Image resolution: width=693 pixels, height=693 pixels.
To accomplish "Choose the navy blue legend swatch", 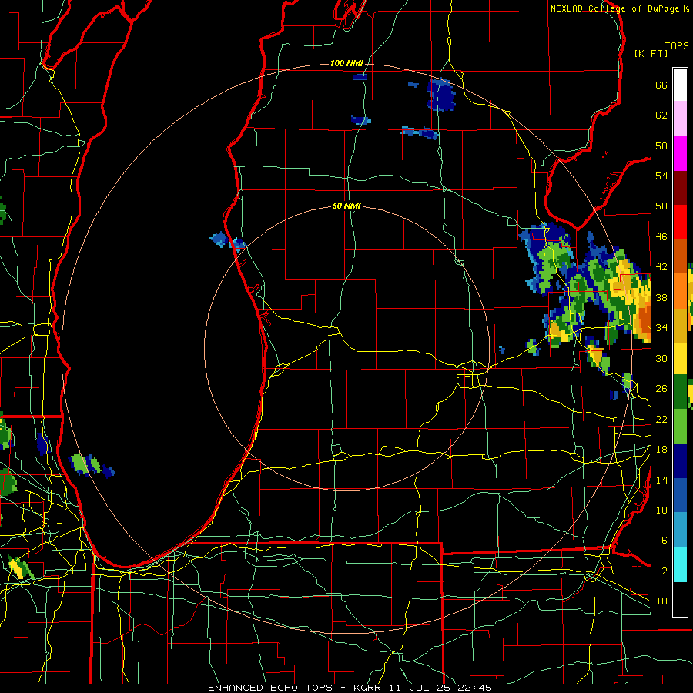I will [680, 461].
